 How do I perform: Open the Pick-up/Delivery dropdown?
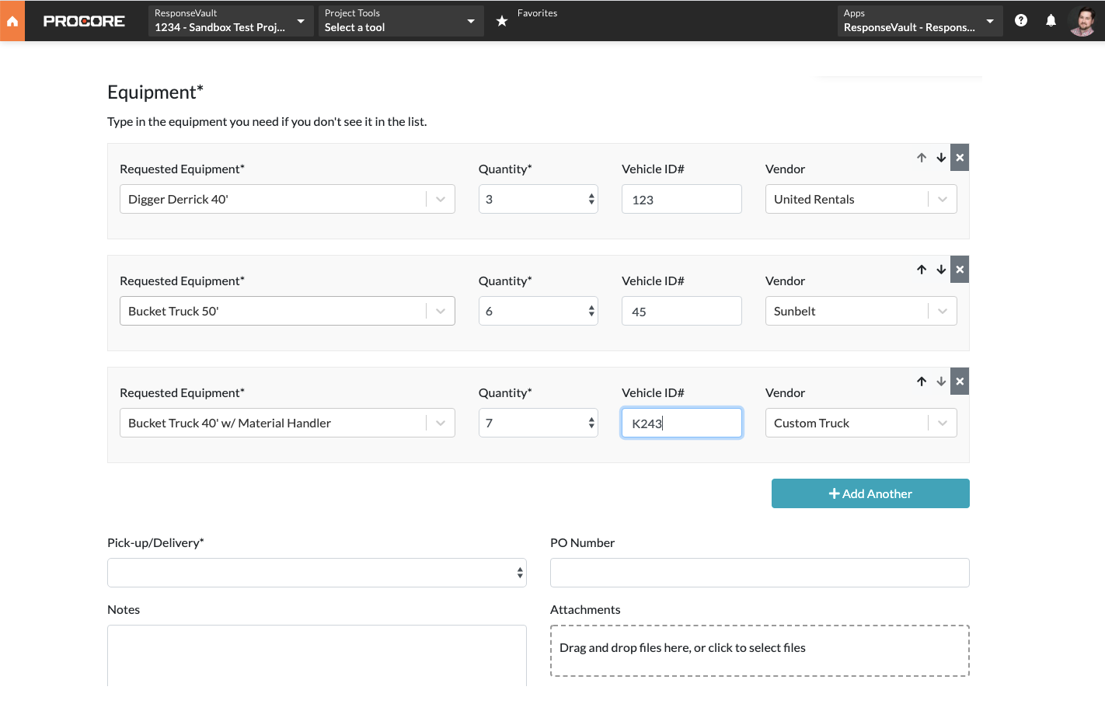point(316,572)
